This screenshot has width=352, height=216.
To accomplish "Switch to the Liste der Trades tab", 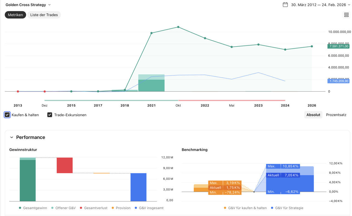I will pos(44,15).
